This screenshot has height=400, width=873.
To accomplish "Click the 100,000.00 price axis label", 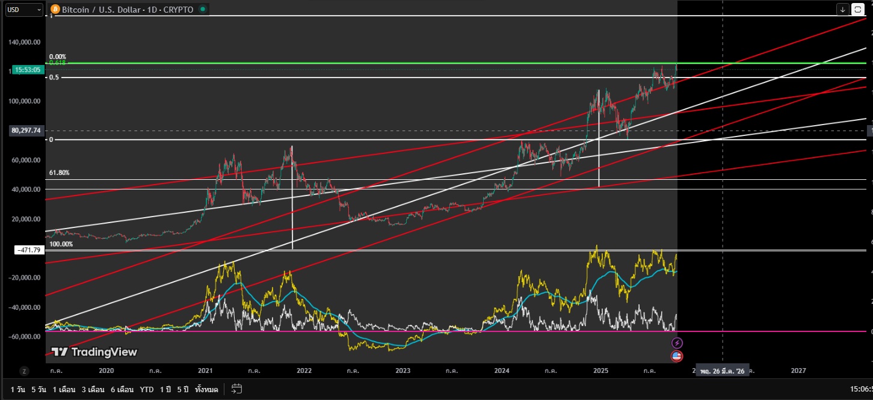I will pos(25,101).
